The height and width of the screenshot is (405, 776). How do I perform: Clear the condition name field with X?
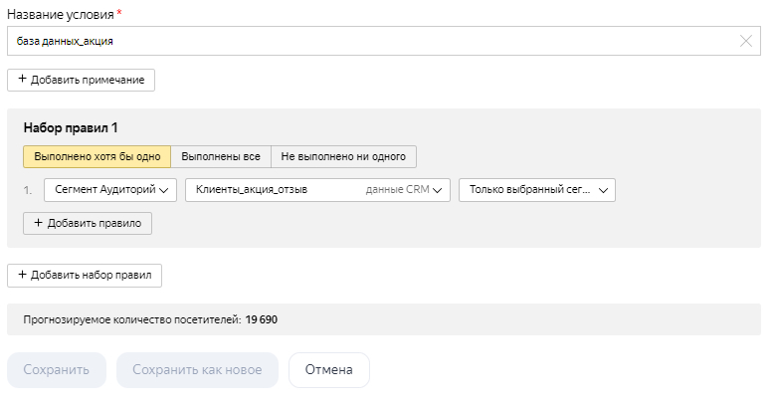point(746,41)
